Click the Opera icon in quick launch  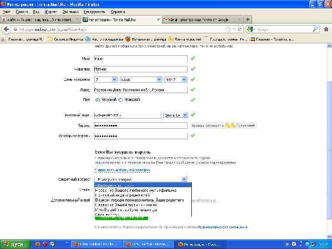[x=45, y=244]
